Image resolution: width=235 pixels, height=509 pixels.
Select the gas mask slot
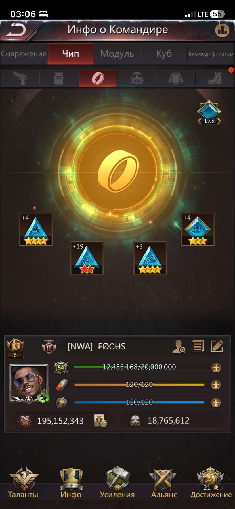pos(137,78)
